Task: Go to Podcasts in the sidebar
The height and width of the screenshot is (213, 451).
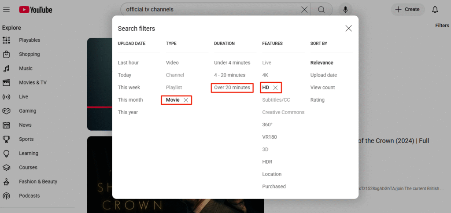Action: point(29,196)
